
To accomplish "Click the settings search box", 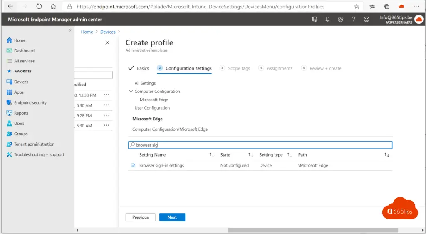I will (260, 145).
